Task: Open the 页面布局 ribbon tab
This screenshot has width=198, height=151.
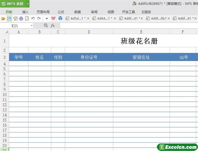Action: pos(43,12)
